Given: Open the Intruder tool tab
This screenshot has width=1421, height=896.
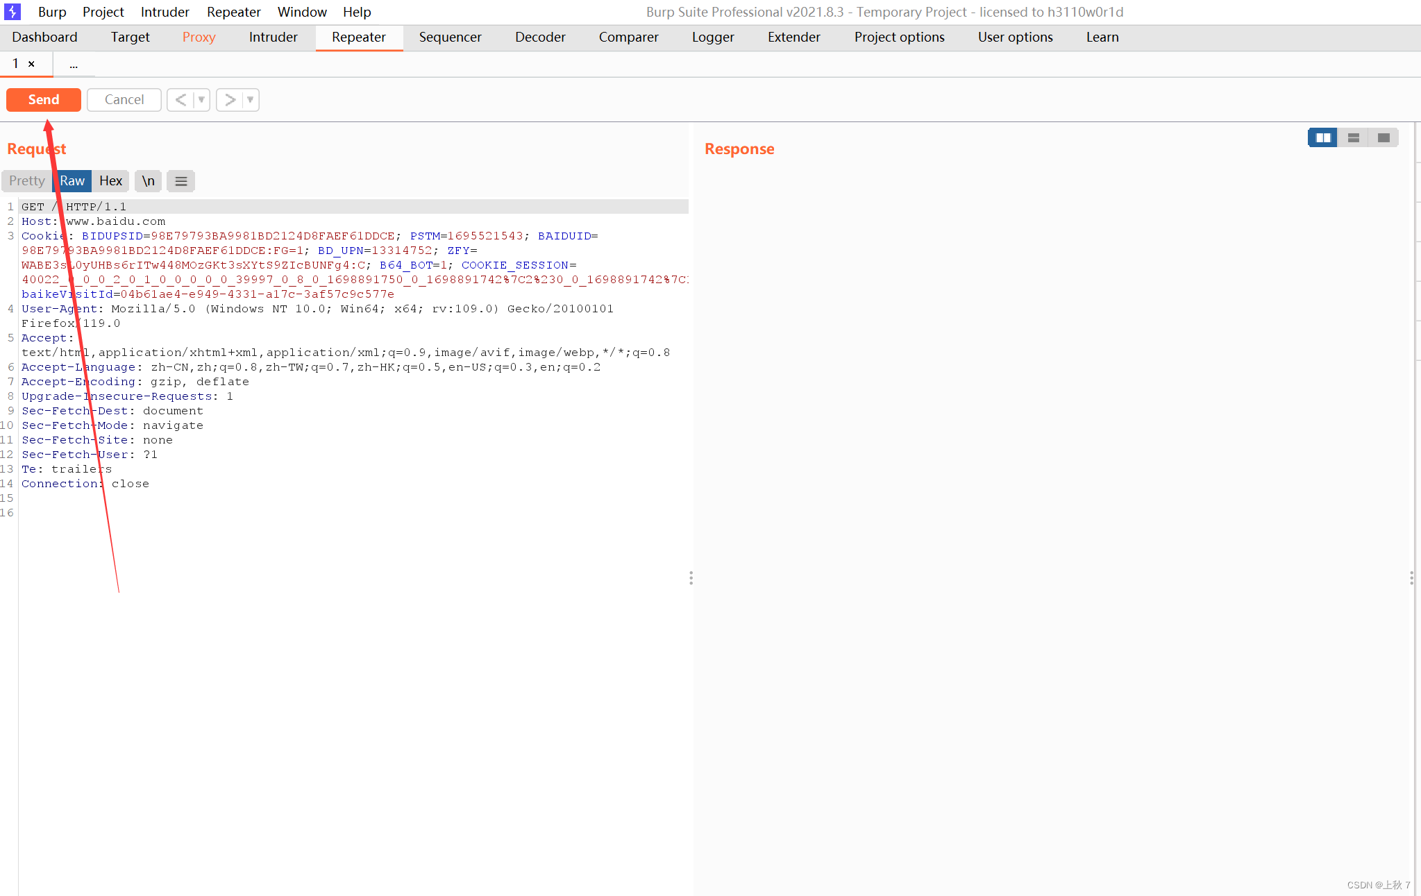Looking at the screenshot, I should coord(273,37).
